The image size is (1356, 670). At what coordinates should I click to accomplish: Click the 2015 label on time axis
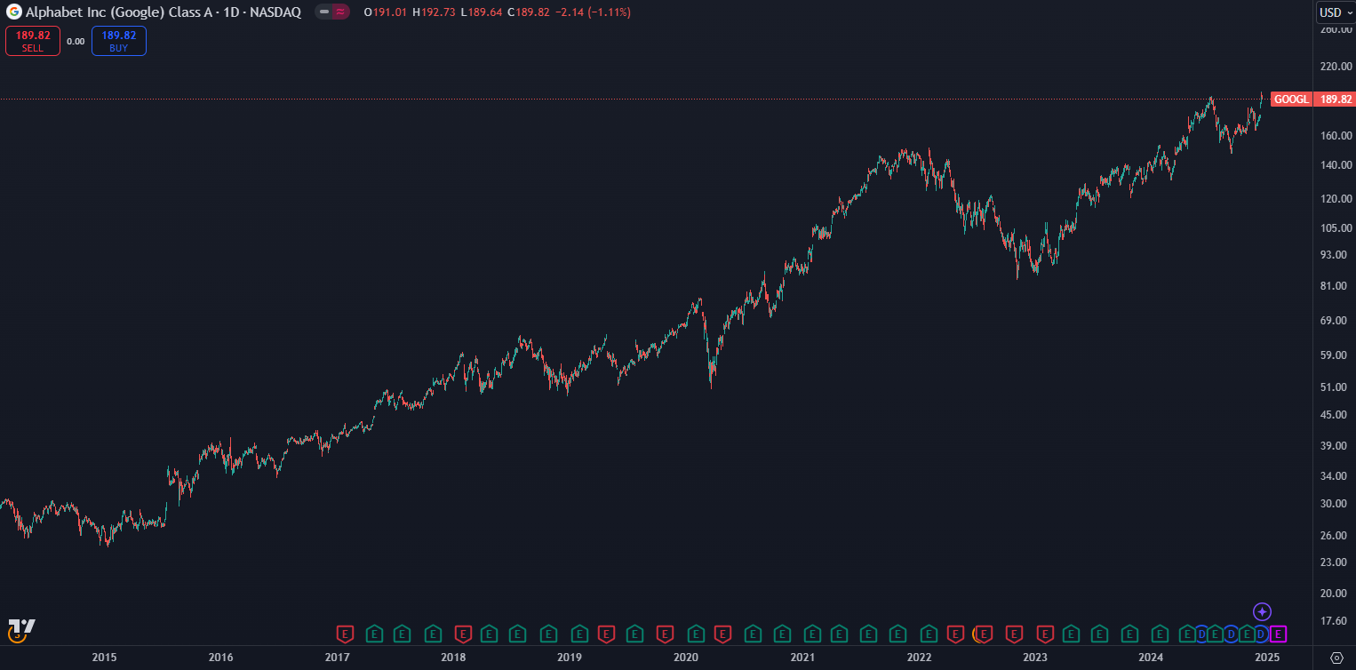point(104,658)
